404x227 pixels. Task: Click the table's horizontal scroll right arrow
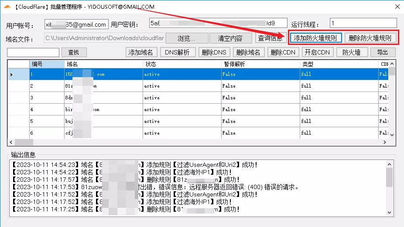tap(385, 142)
